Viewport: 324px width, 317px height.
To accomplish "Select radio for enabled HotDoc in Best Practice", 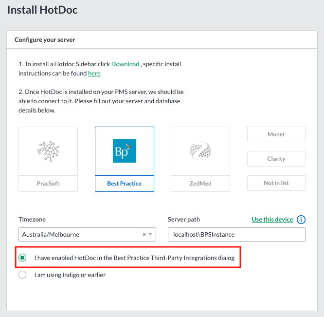I will tap(22, 258).
